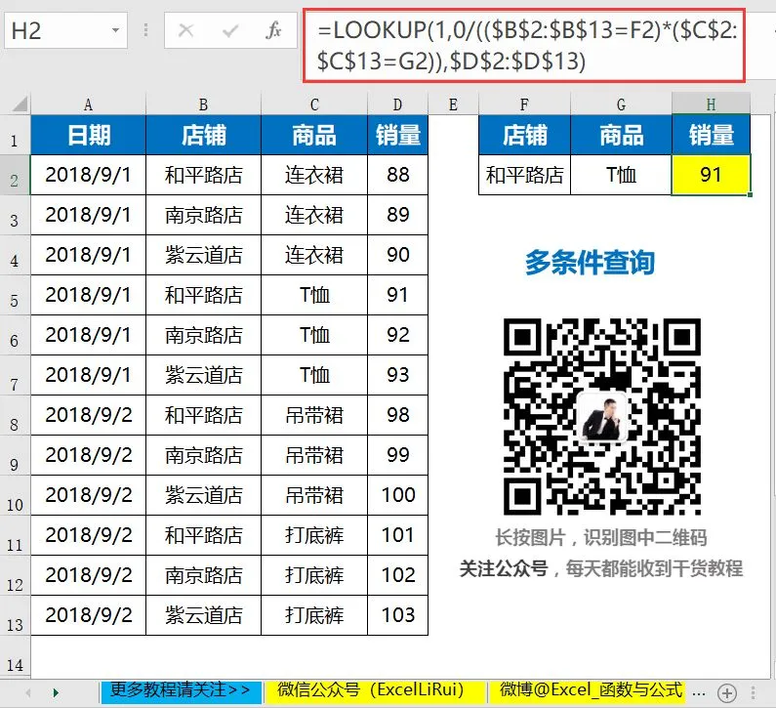Select T恤 cell in row 6
The image size is (776, 708).
(314, 335)
